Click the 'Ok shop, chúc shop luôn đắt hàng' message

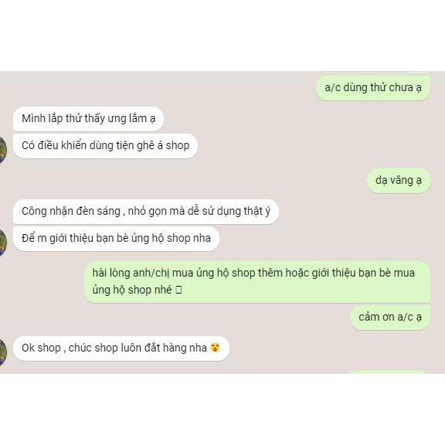(121, 348)
